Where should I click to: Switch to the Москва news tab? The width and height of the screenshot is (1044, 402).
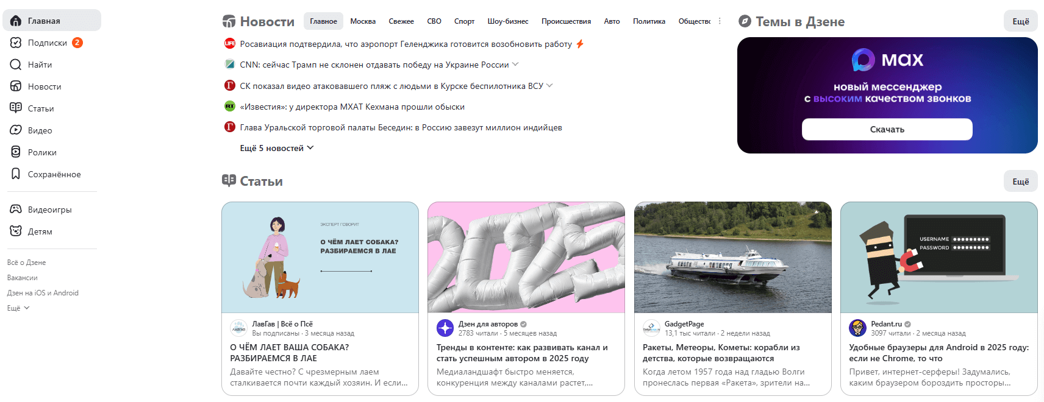coord(363,21)
